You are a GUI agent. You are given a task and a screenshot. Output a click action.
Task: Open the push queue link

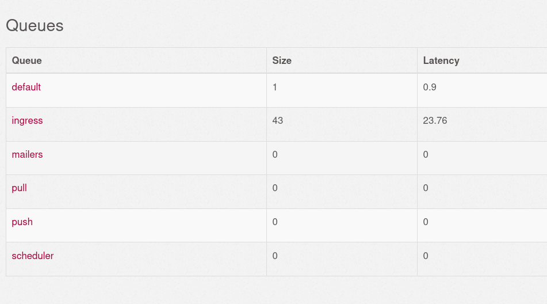point(22,222)
